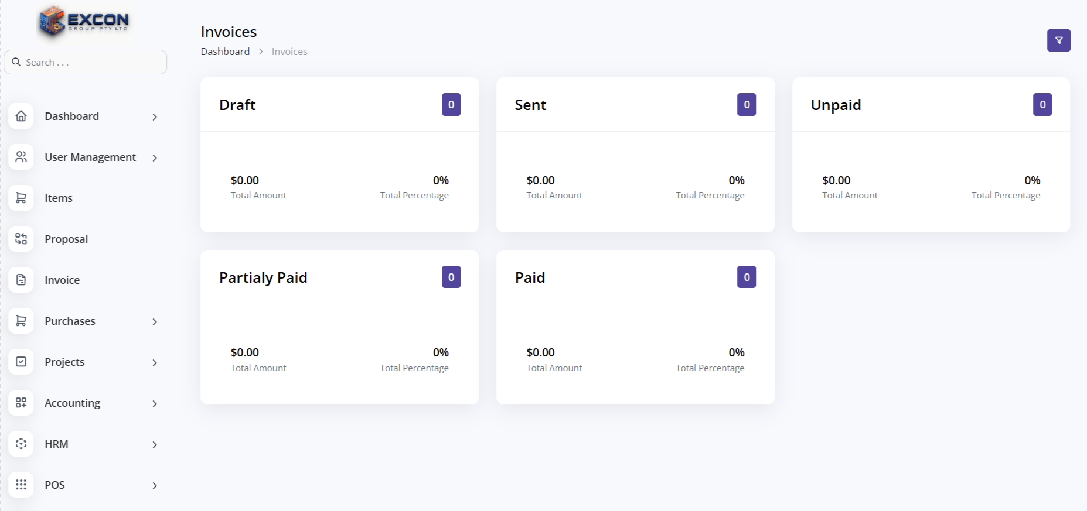Expand the Accounting menu chevron

coord(155,404)
